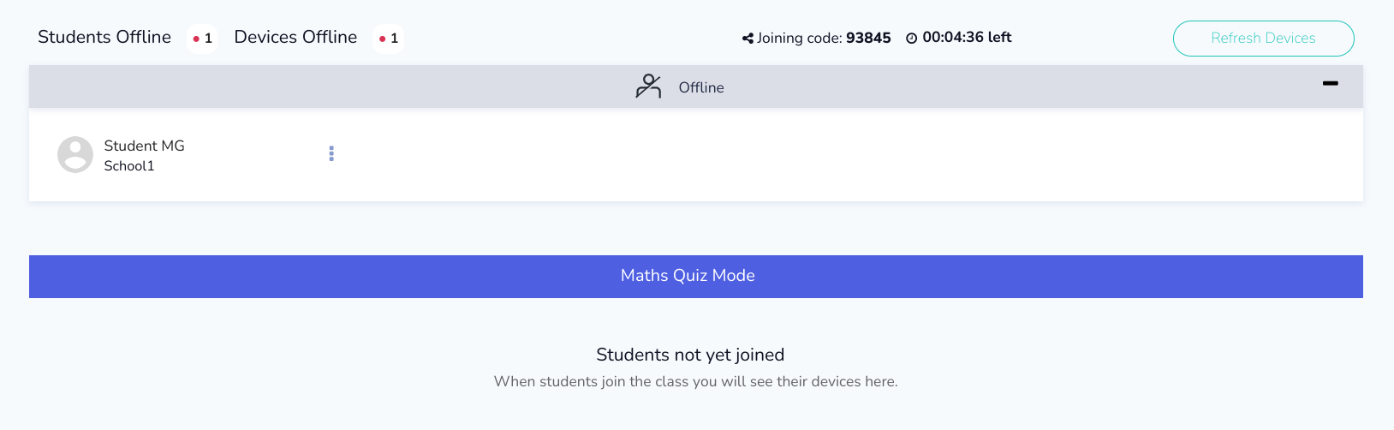Click the School1 label under student

pos(129,166)
